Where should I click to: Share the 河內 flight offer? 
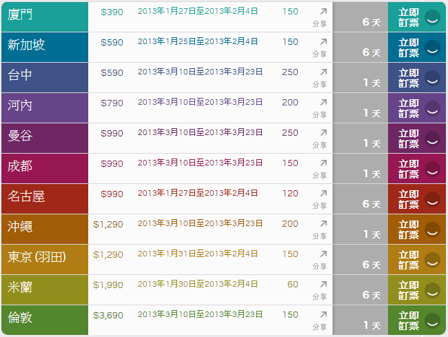pyautogui.click(x=323, y=103)
